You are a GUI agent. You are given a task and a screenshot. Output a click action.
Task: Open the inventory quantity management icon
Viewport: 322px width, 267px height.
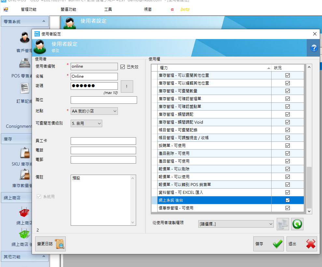click(x=25, y=175)
